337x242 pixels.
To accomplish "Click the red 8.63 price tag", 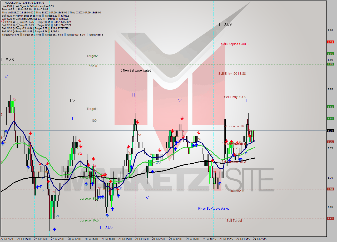I will point(330,218).
